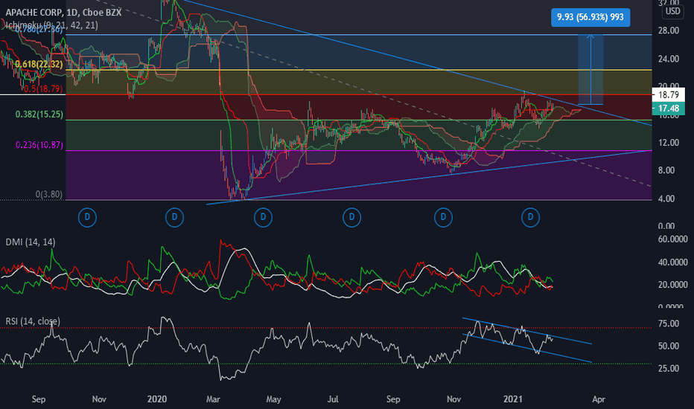Screen dimensions: 694x409
Task: Select the 0.618(22.32) Fibonacci level label
Action: point(39,64)
